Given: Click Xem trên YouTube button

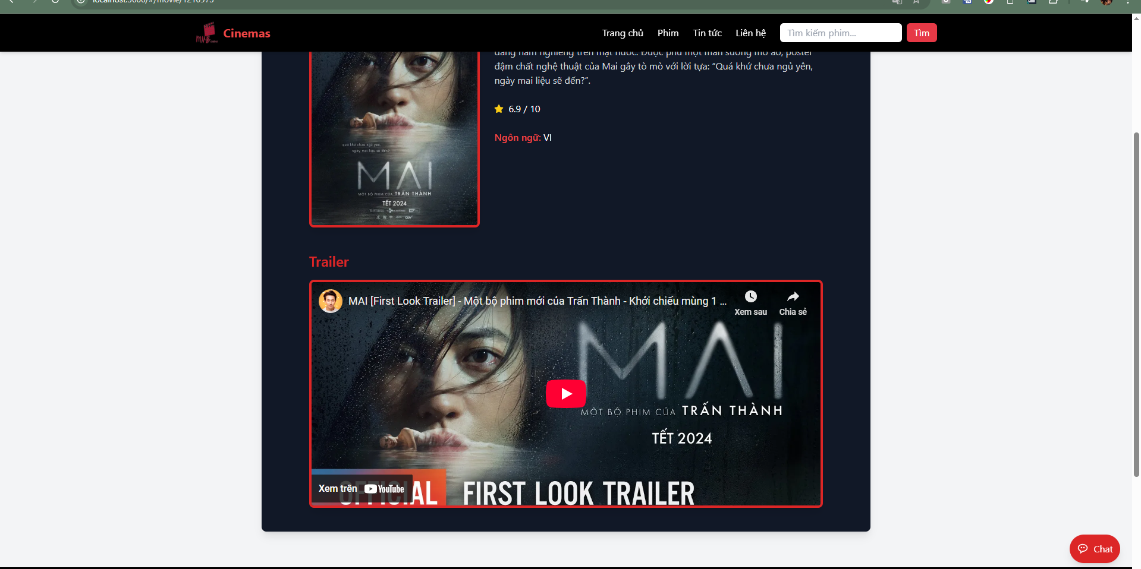Looking at the screenshot, I should pyautogui.click(x=362, y=489).
